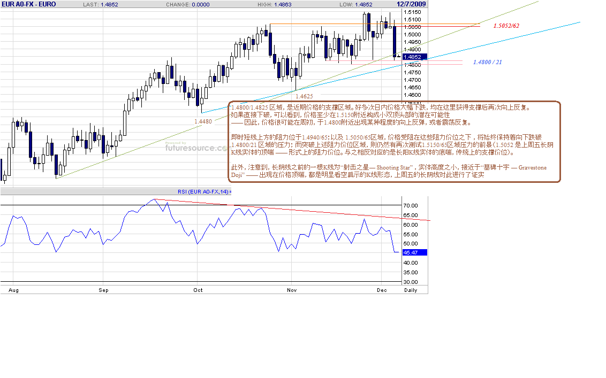Click the 30.00 RSI axis label
Screen dimensions: 606x378
coord(411,282)
